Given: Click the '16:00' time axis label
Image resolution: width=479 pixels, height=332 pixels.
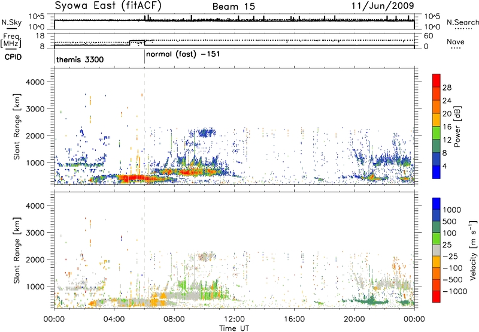Looking at the screenshot, I should pyautogui.click(x=294, y=319).
